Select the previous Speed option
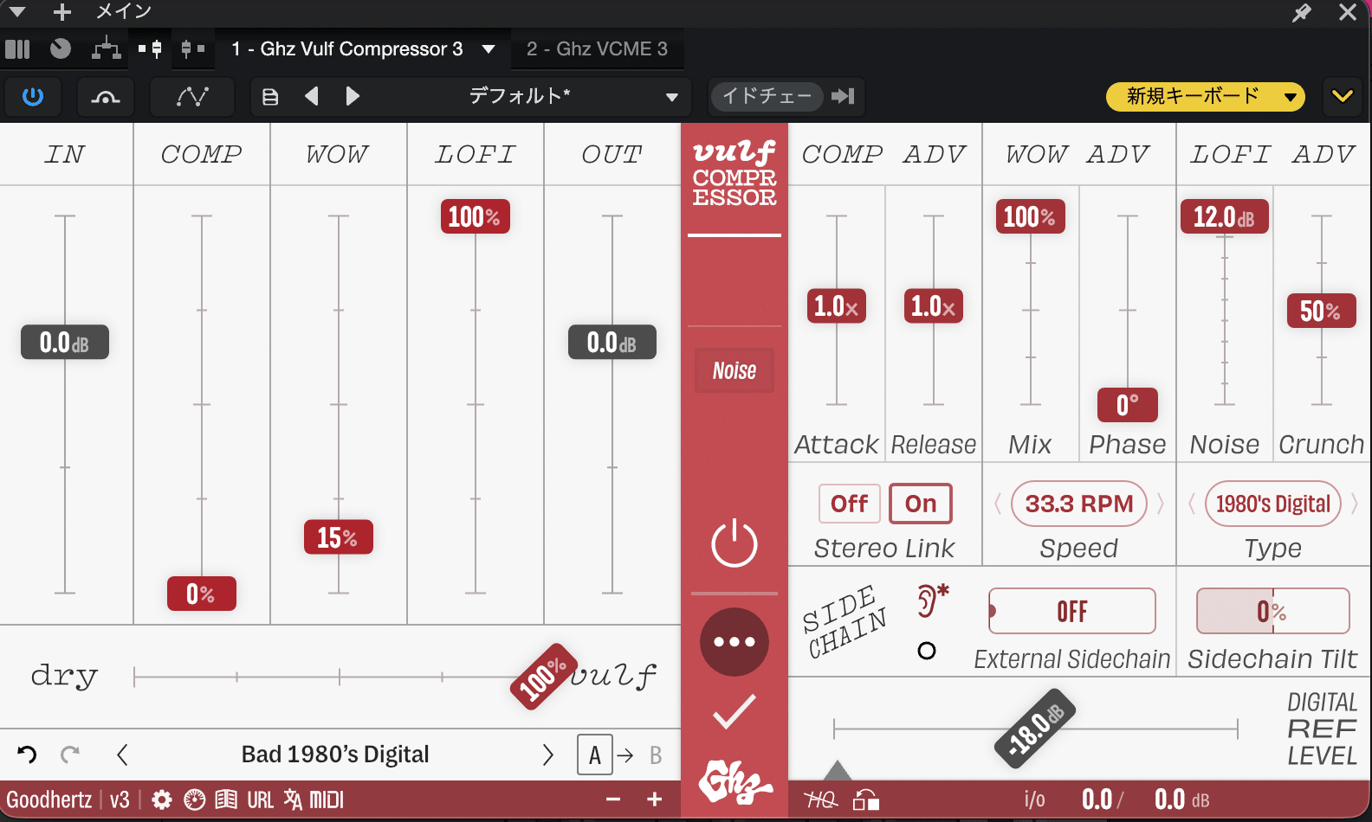Viewport: 1372px width, 822px height. [998, 504]
